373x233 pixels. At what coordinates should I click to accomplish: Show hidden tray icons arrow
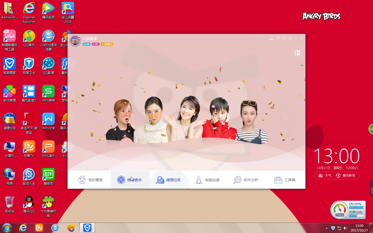click(327, 228)
